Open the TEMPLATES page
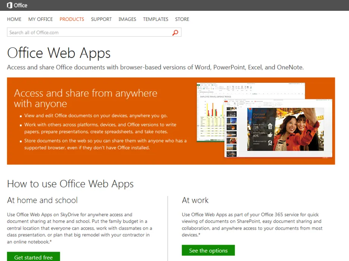 (x=156, y=19)
